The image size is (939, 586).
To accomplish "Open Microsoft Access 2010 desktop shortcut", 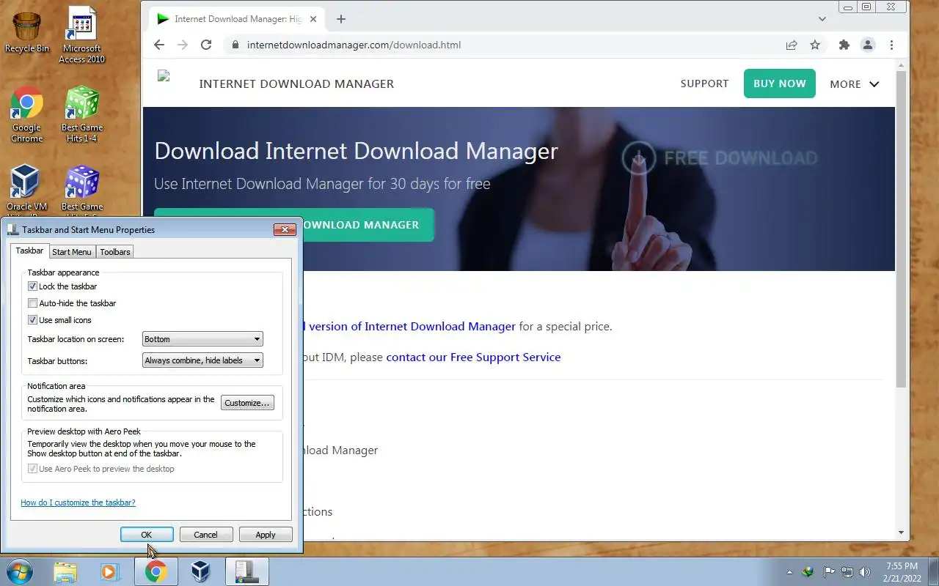I will pyautogui.click(x=81, y=34).
